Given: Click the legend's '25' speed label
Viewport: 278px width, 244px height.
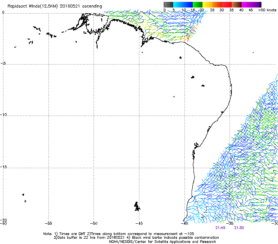Looking at the screenshot, I should tap(212, 10).
